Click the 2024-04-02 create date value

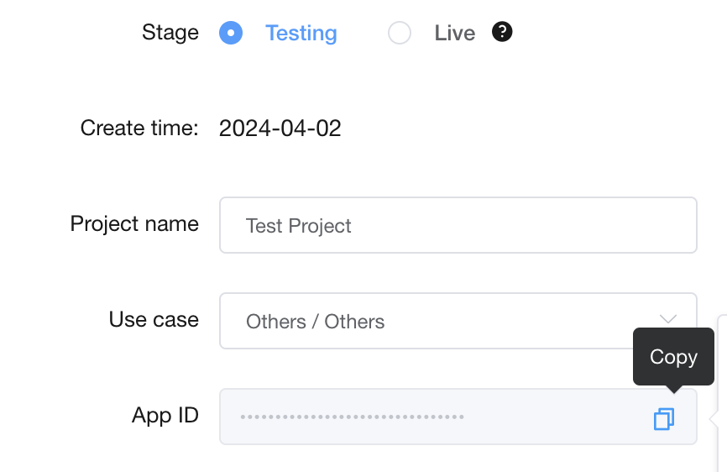tap(280, 128)
